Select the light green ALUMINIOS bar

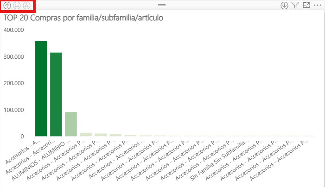71,124
